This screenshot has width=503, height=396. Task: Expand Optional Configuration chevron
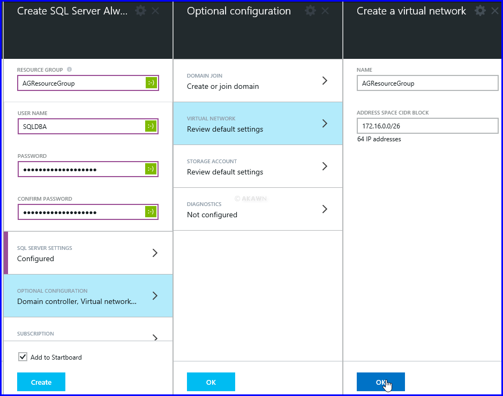point(155,295)
